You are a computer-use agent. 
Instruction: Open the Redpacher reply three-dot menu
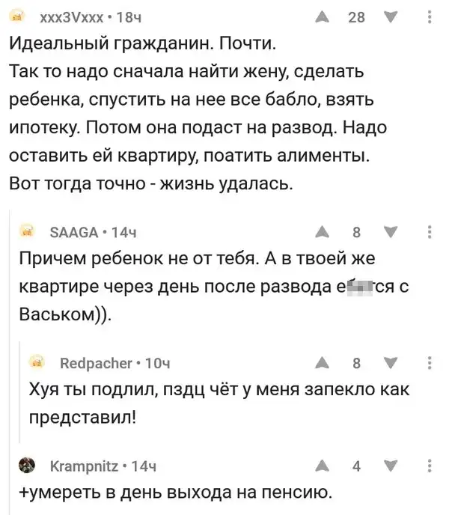(x=428, y=364)
